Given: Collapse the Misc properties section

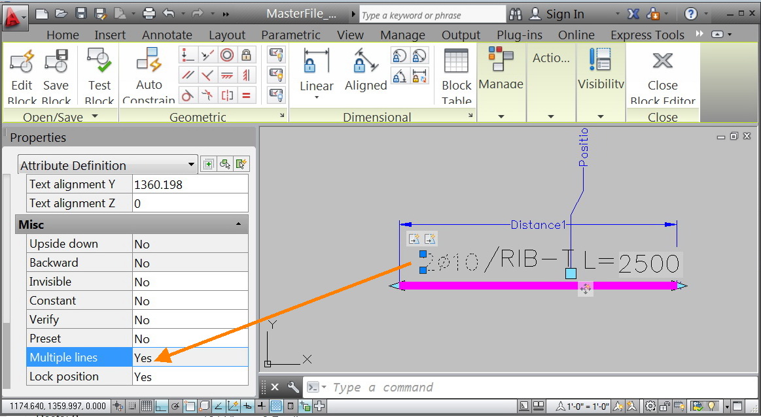Looking at the screenshot, I should tap(238, 224).
